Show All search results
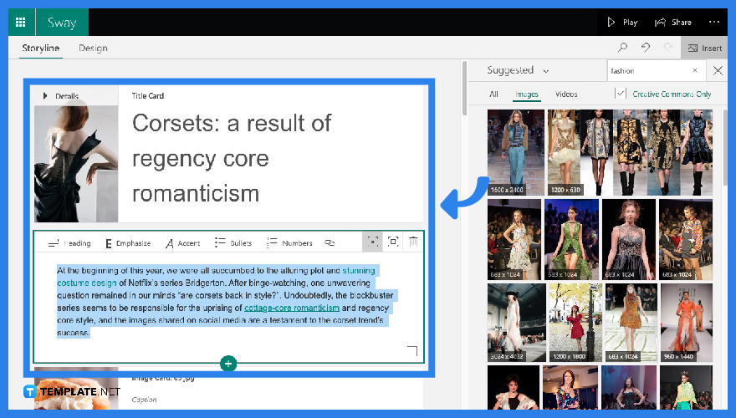The width and height of the screenshot is (736, 418). (x=493, y=94)
